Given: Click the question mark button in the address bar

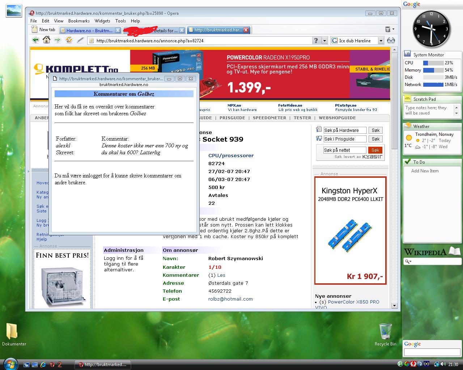Looking at the screenshot, I should pyautogui.click(x=316, y=40).
